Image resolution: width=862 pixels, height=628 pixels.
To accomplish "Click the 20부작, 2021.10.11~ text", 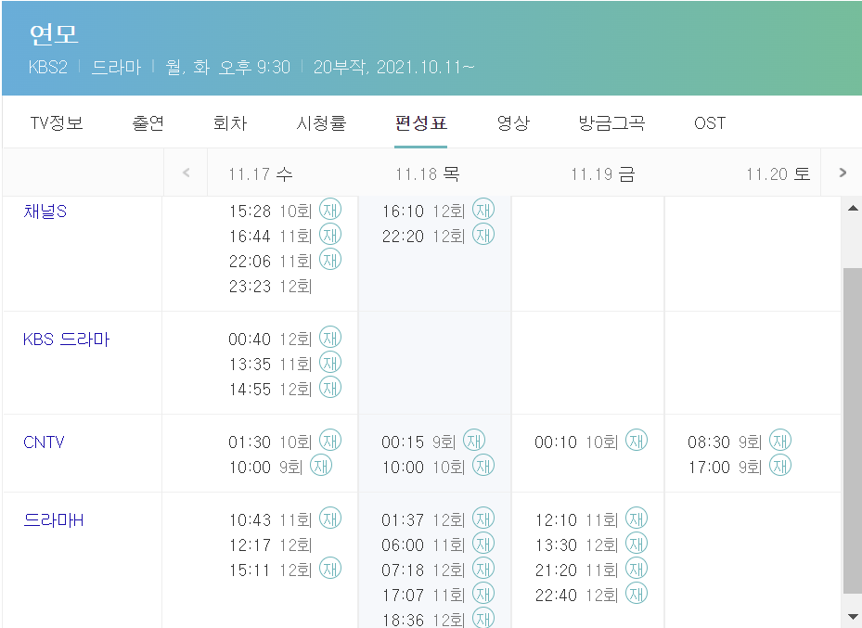I will pos(393,67).
